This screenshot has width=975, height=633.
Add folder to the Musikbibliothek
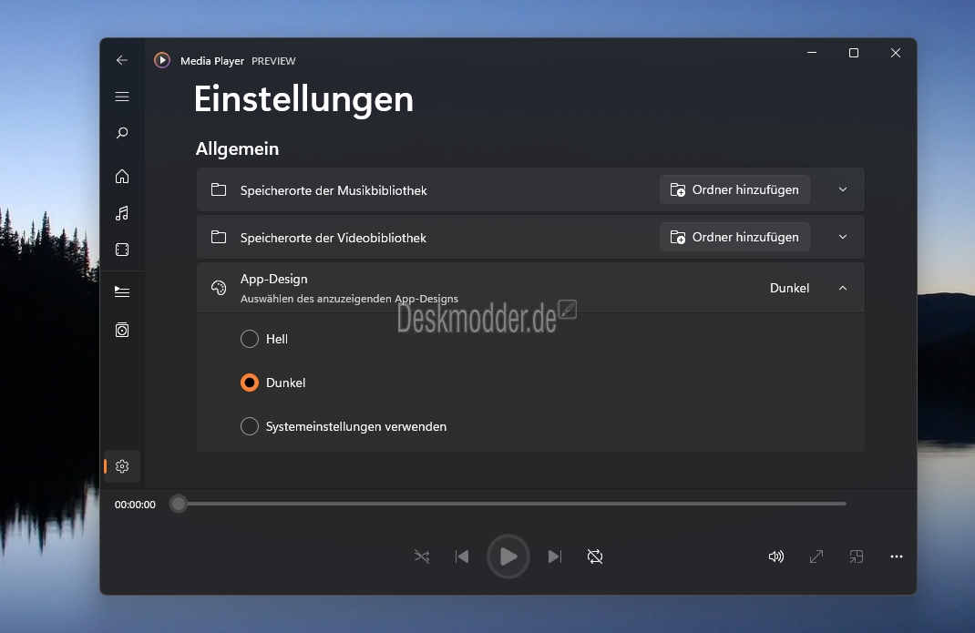click(734, 189)
